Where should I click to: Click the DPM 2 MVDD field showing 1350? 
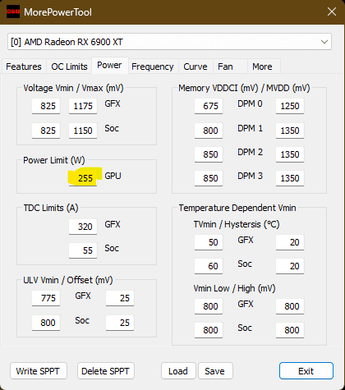click(290, 154)
